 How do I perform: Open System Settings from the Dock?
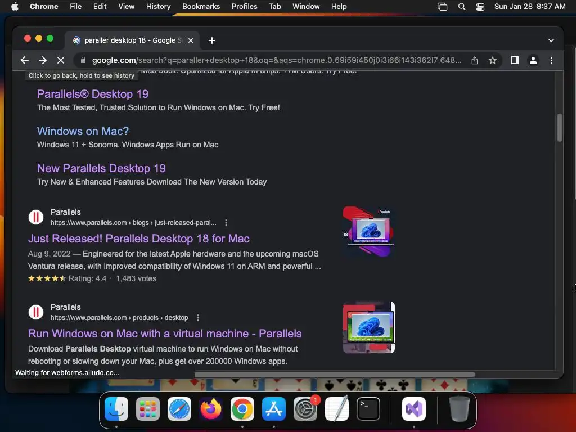(305, 409)
